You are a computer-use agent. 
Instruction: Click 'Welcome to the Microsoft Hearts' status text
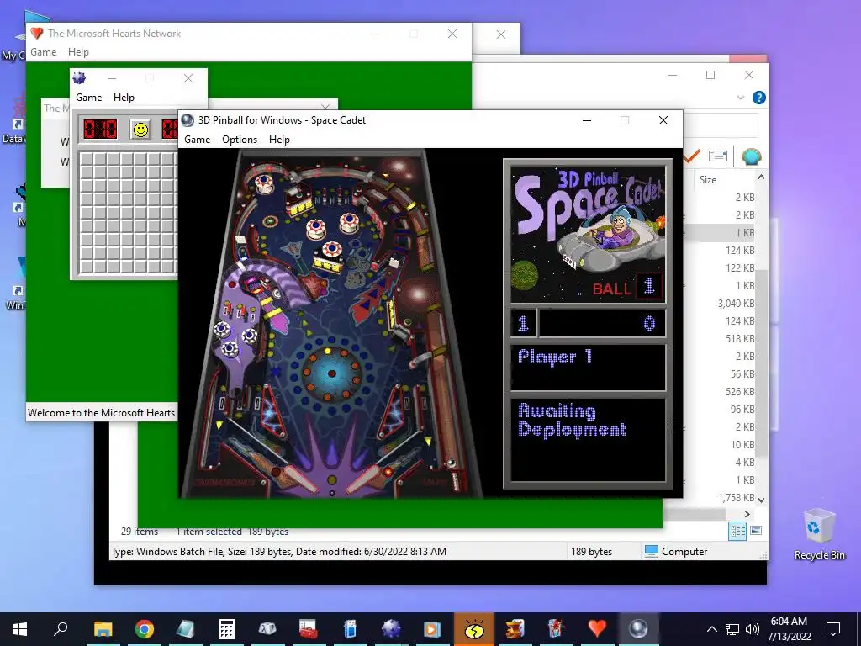click(x=101, y=412)
